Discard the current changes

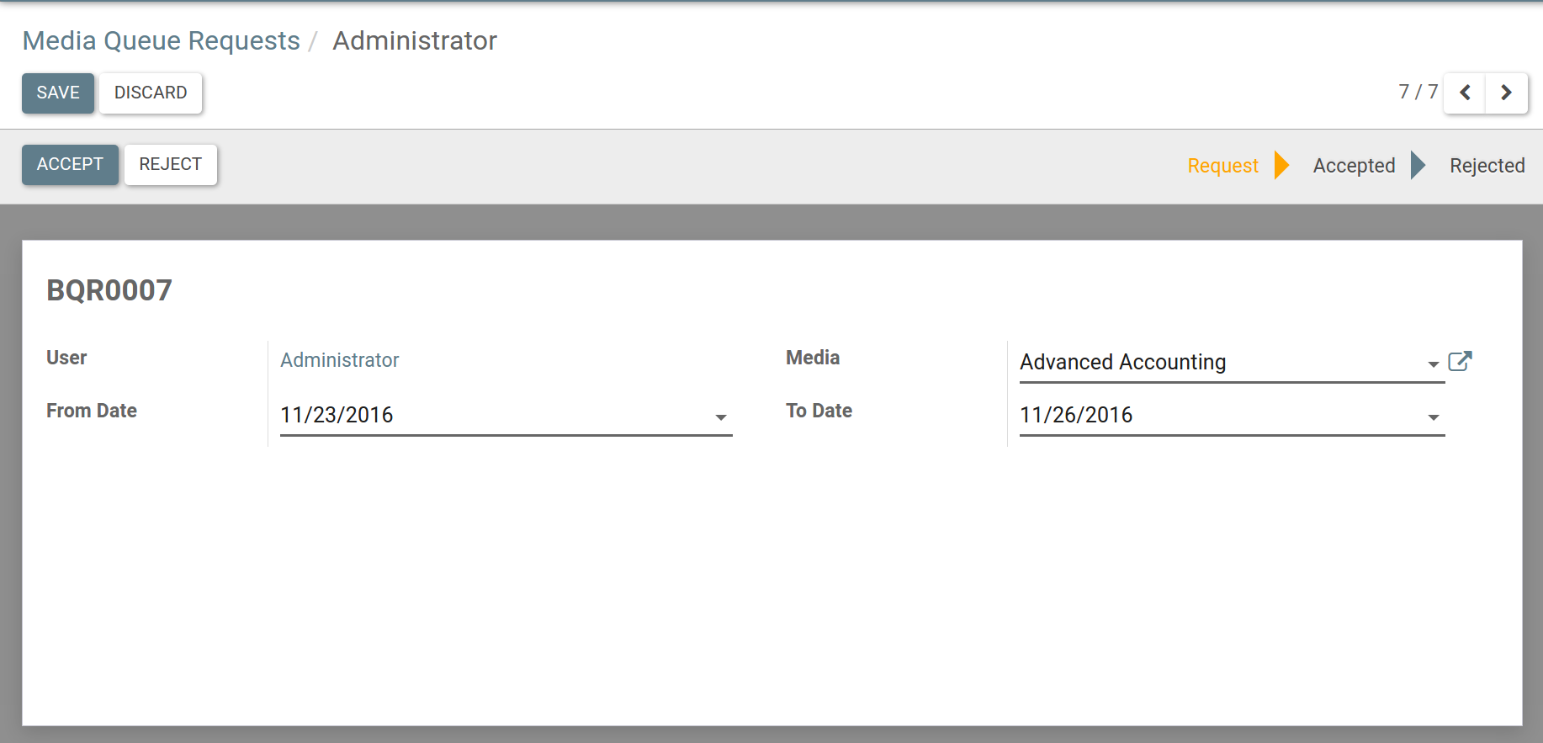(151, 93)
